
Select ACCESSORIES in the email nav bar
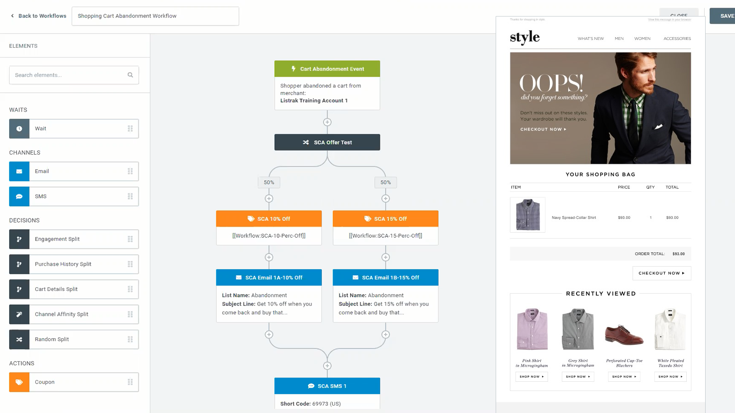tap(677, 39)
